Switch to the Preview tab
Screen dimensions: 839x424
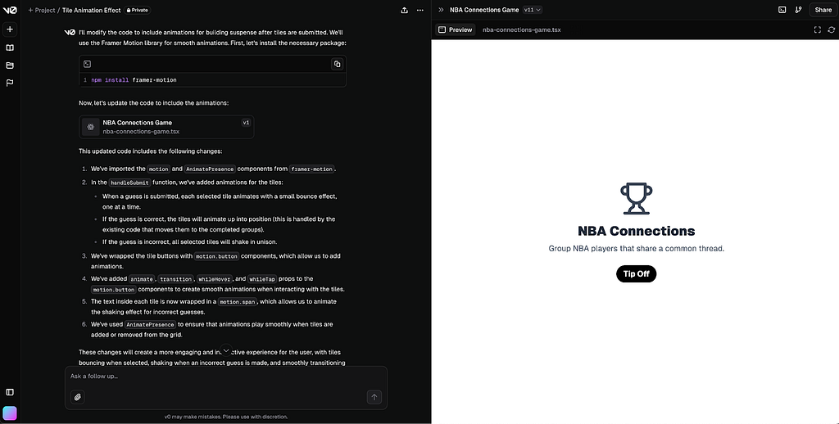point(456,30)
